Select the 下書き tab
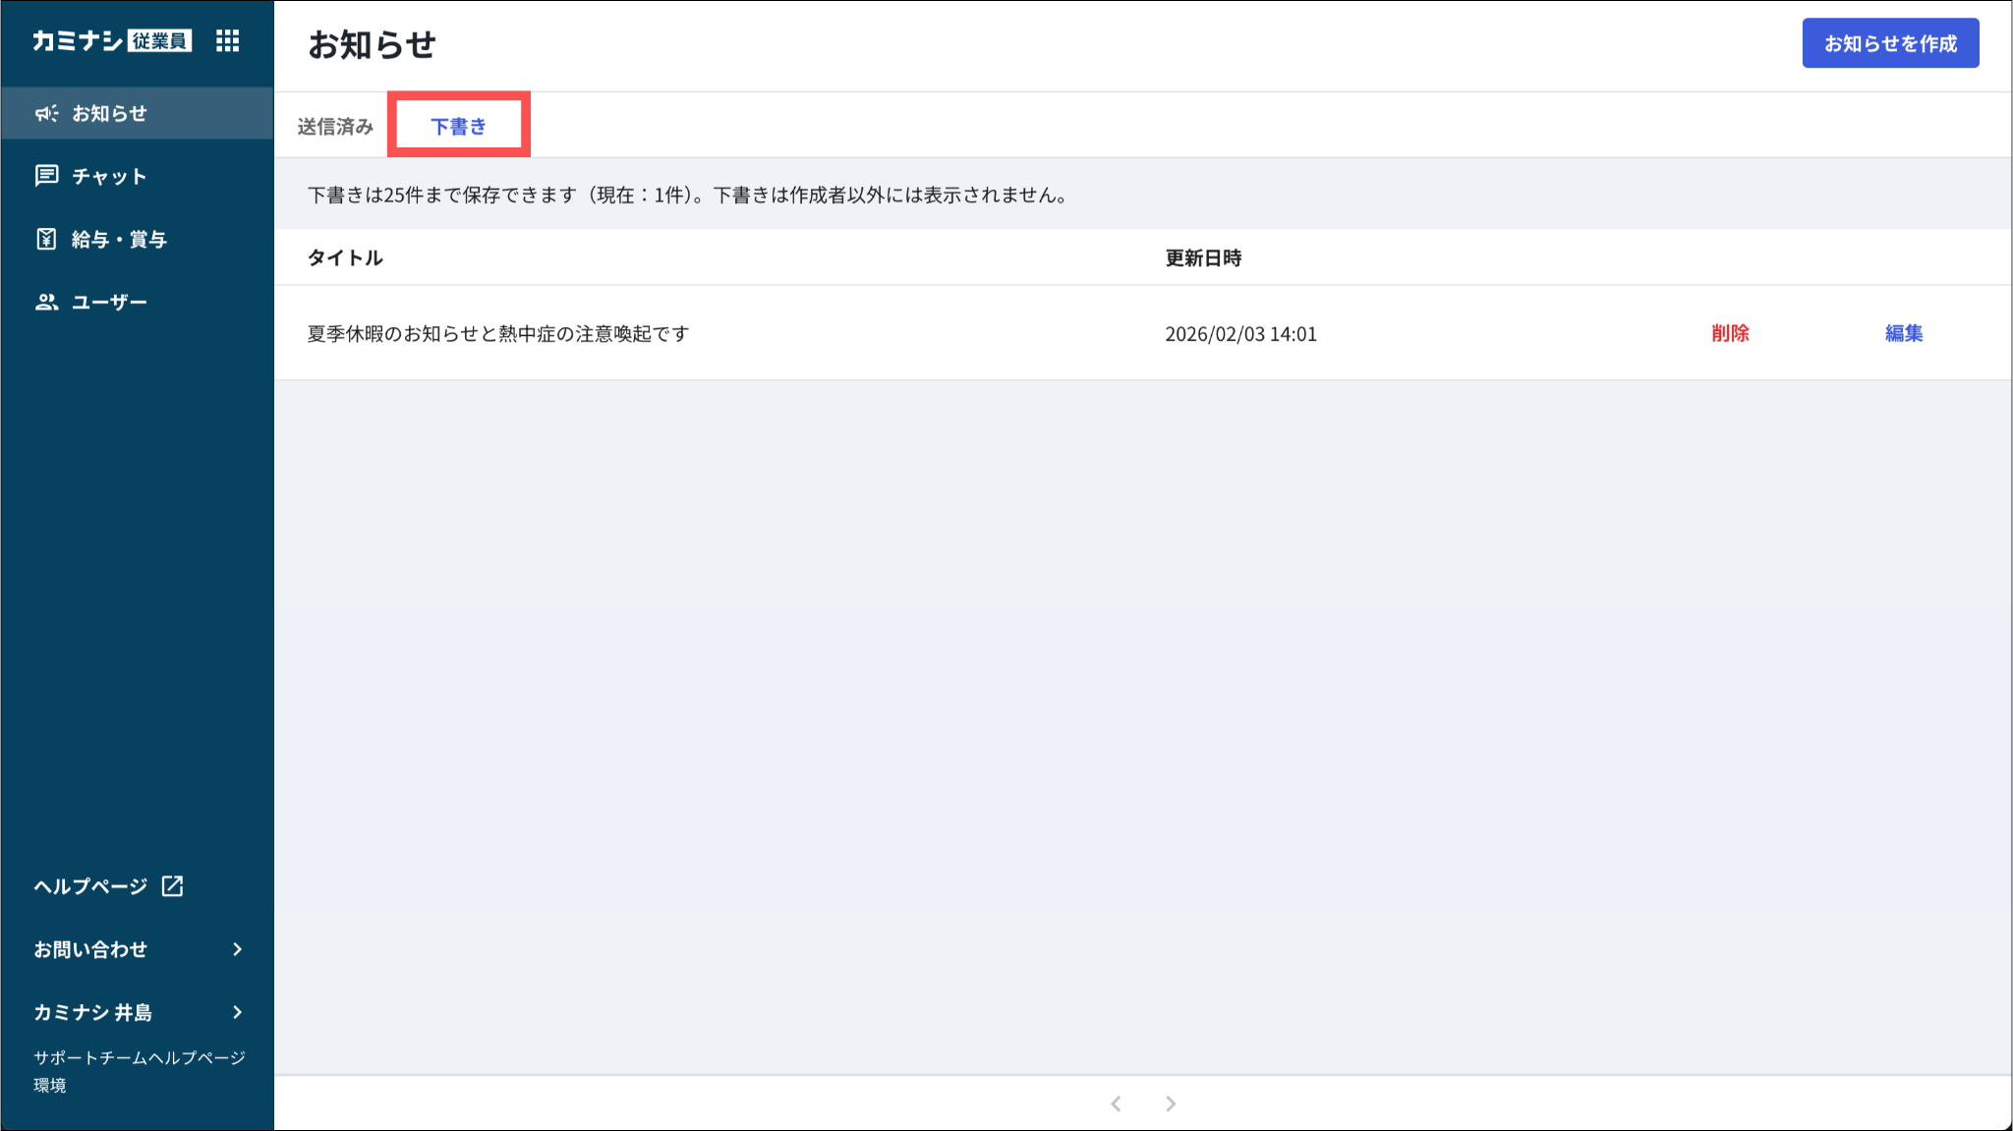This screenshot has width=2013, height=1131. coord(458,127)
